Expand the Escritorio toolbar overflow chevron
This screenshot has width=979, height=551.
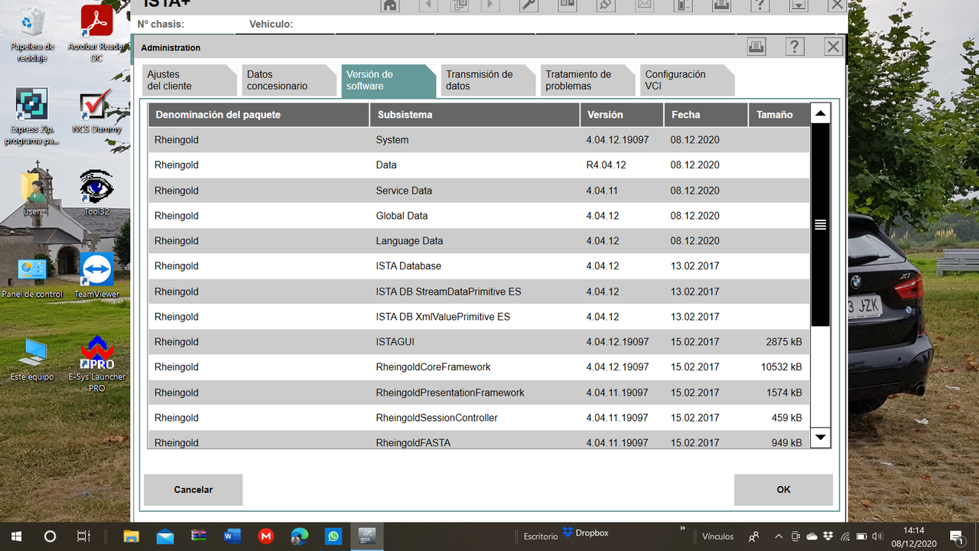click(682, 529)
